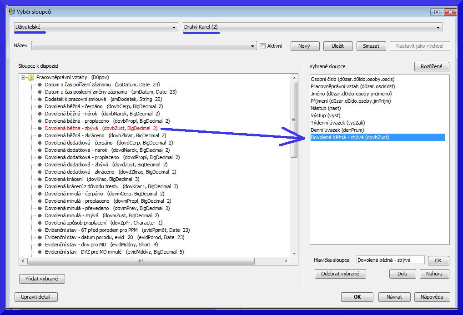463x315 pixels.
Task: Click the Pracovněprávní vztahy folder icon
Action: pos(31,77)
